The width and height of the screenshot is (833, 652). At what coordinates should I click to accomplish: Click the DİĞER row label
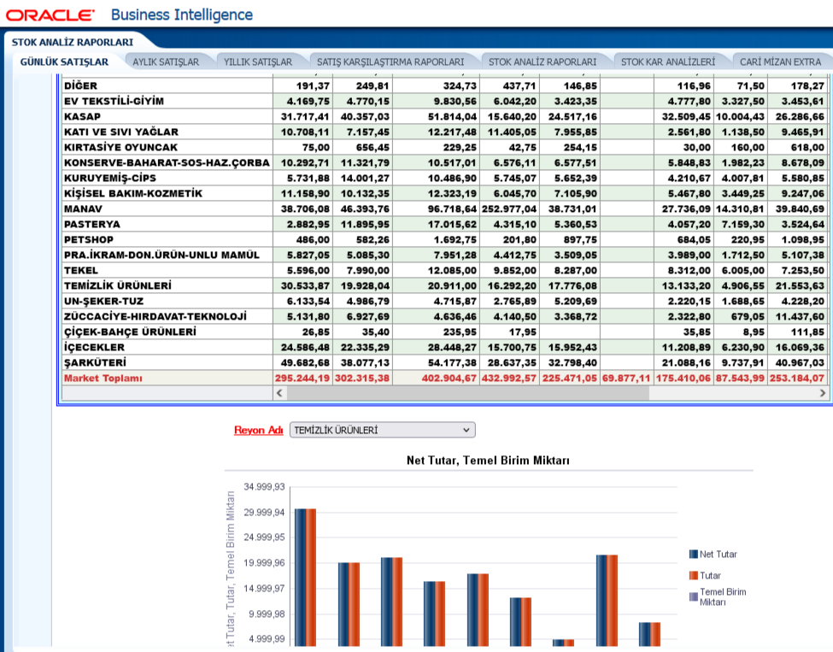point(80,85)
